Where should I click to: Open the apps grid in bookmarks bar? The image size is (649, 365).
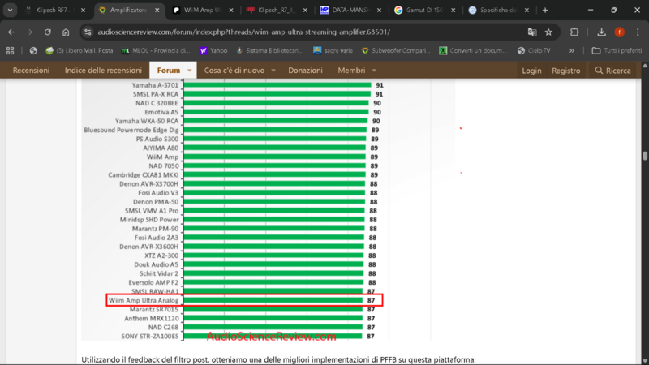point(11,50)
